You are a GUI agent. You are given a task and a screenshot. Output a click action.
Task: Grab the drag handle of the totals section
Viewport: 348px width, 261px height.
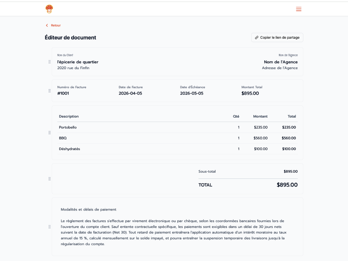[x=49, y=178]
